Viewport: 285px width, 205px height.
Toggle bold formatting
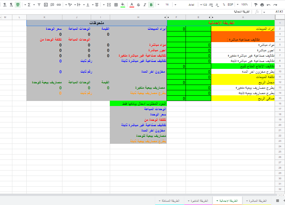151,5
